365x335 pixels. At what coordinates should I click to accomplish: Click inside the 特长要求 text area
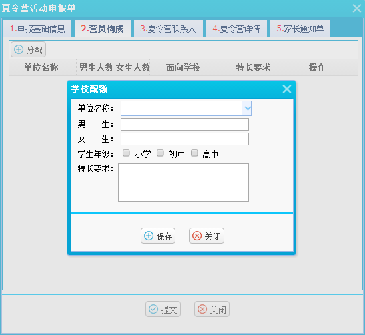click(184, 182)
